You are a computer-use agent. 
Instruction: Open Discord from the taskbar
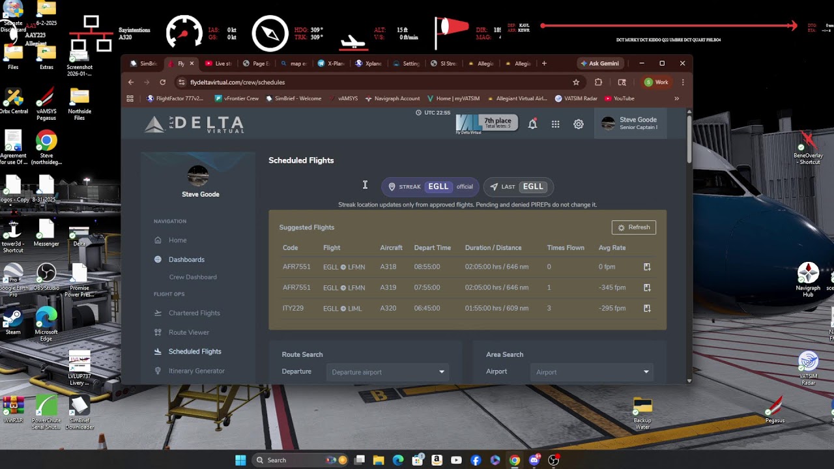[534, 460]
